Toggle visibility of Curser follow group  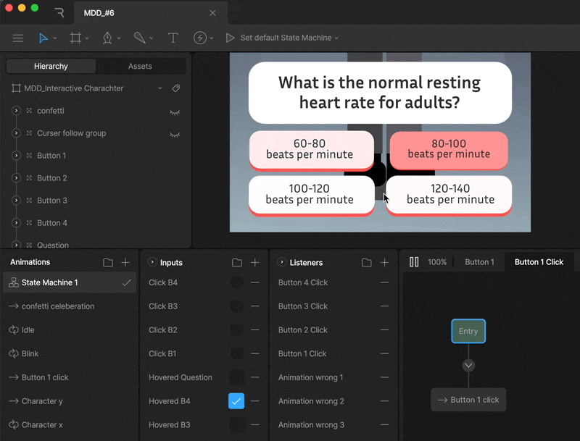tap(175, 134)
